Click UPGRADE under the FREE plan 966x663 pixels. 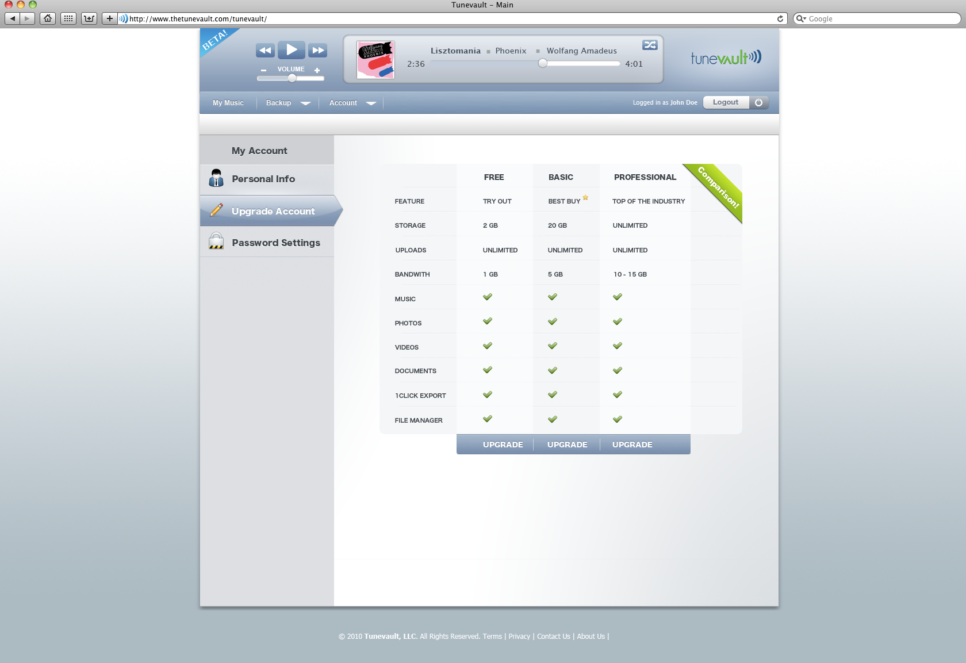pos(503,444)
